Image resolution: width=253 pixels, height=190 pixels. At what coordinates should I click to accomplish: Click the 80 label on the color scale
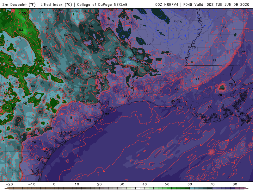click(x=235, y=184)
